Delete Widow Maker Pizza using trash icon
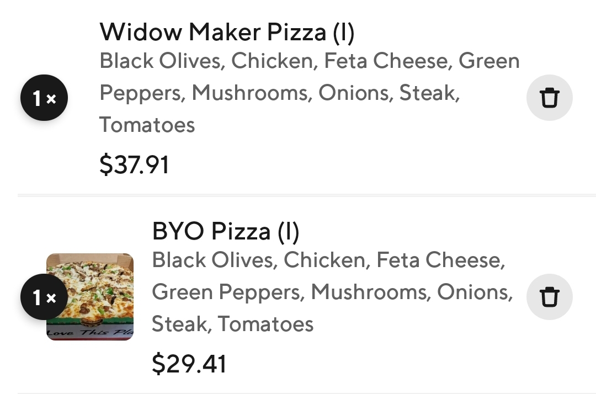The height and width of the screenshot is (394, 596). point(549,98)
